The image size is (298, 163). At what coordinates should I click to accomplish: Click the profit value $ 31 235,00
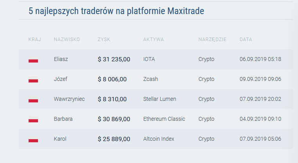click(x=114, y=59)
